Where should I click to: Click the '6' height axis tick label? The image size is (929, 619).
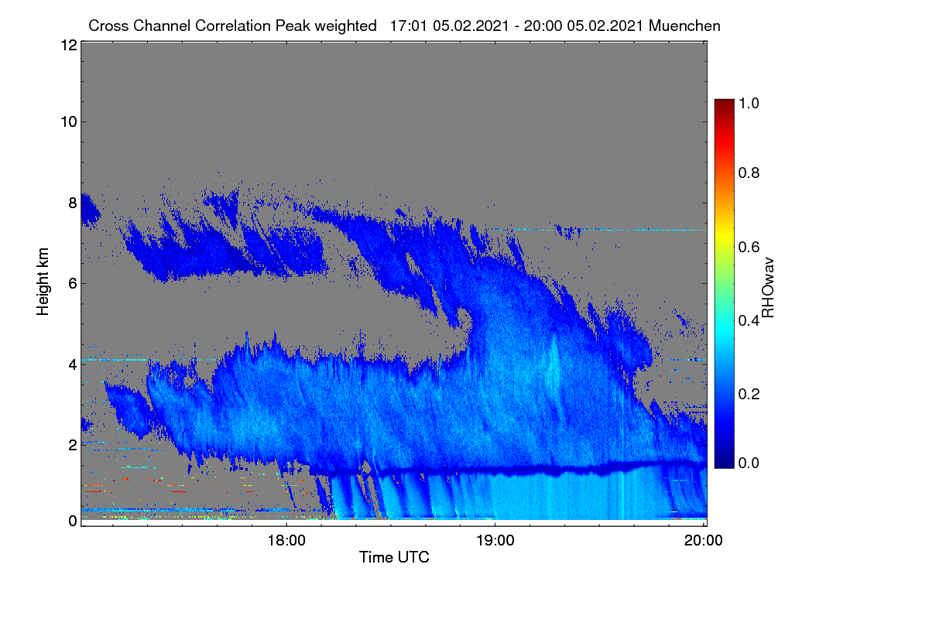pyautogui.click(x=73, y=283)
